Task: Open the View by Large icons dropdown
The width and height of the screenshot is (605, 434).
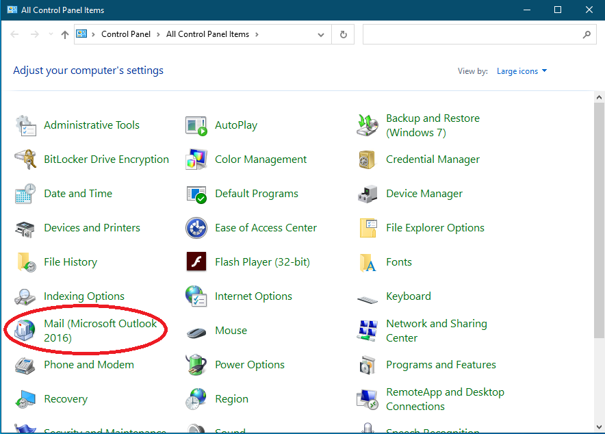Action: 522,71
